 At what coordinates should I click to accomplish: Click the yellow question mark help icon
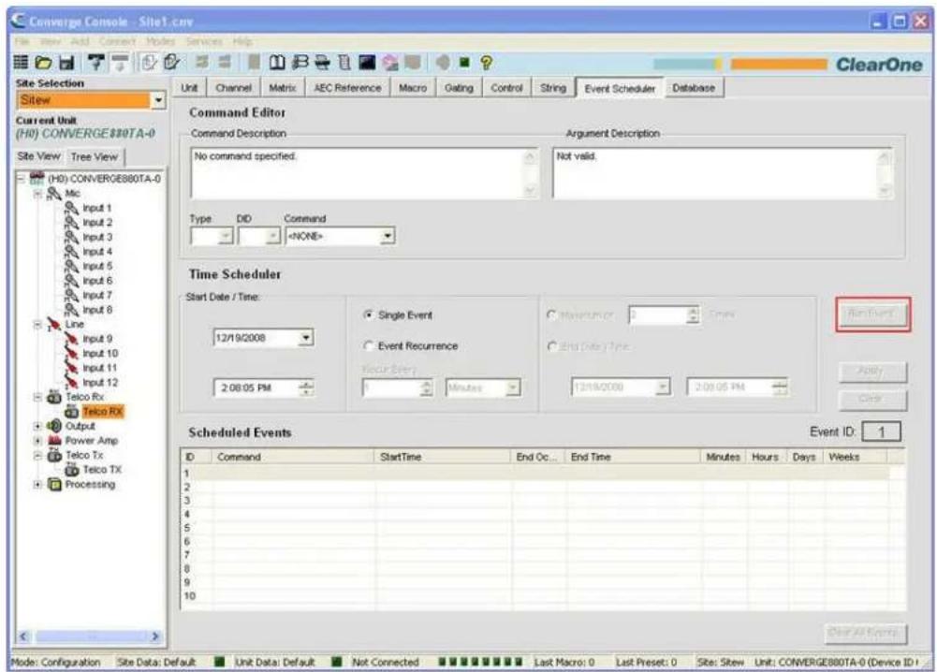[x=487, y=62]
